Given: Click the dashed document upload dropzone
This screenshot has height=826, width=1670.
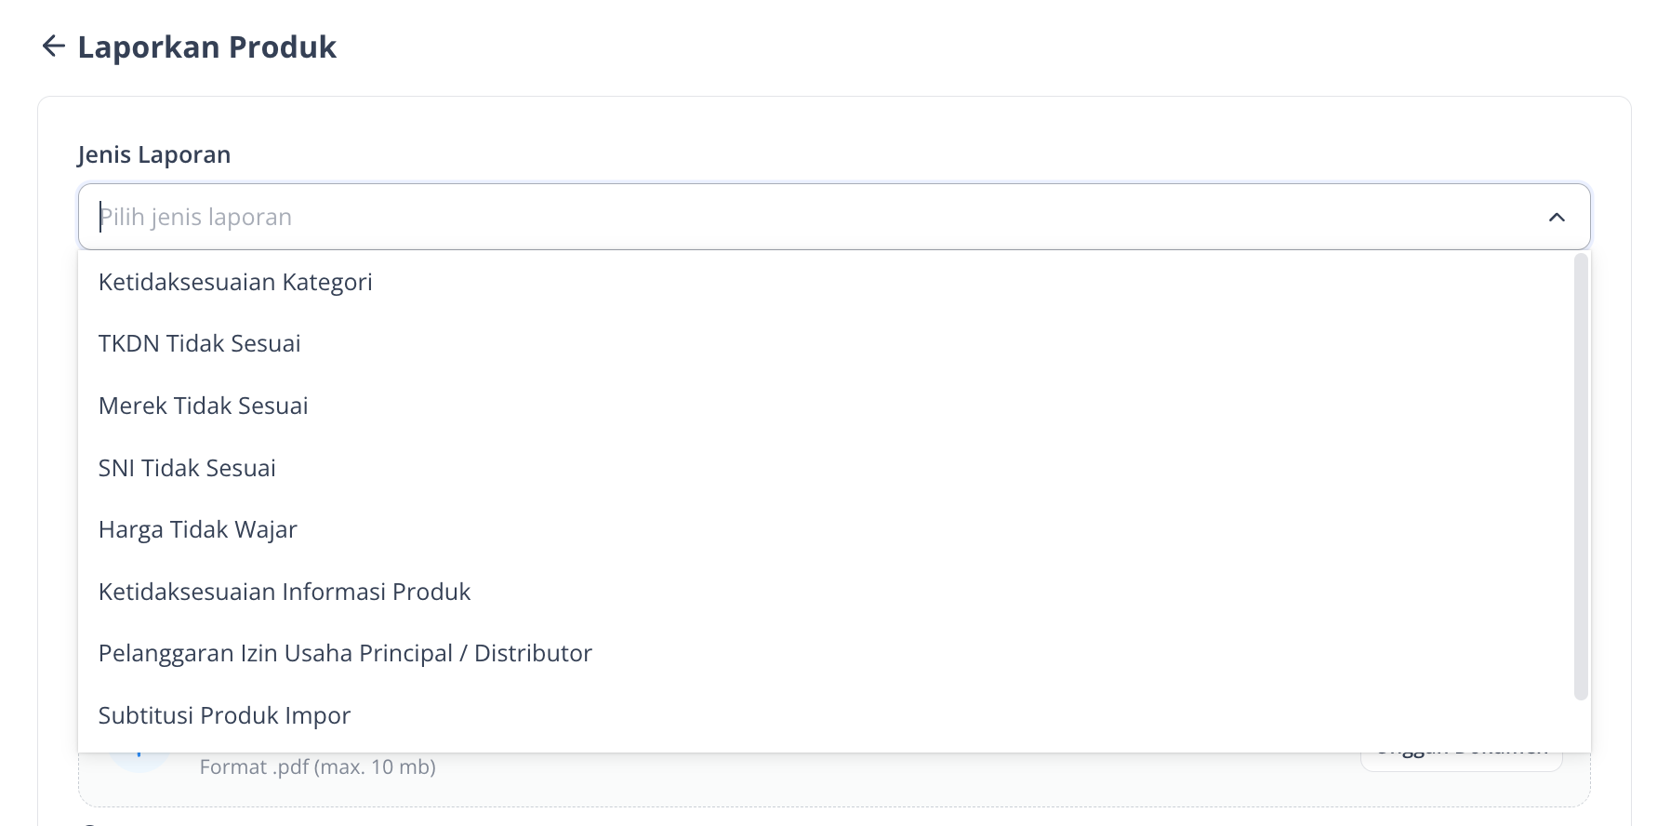Looking at the screenshot, I should [x=834, y=779].
